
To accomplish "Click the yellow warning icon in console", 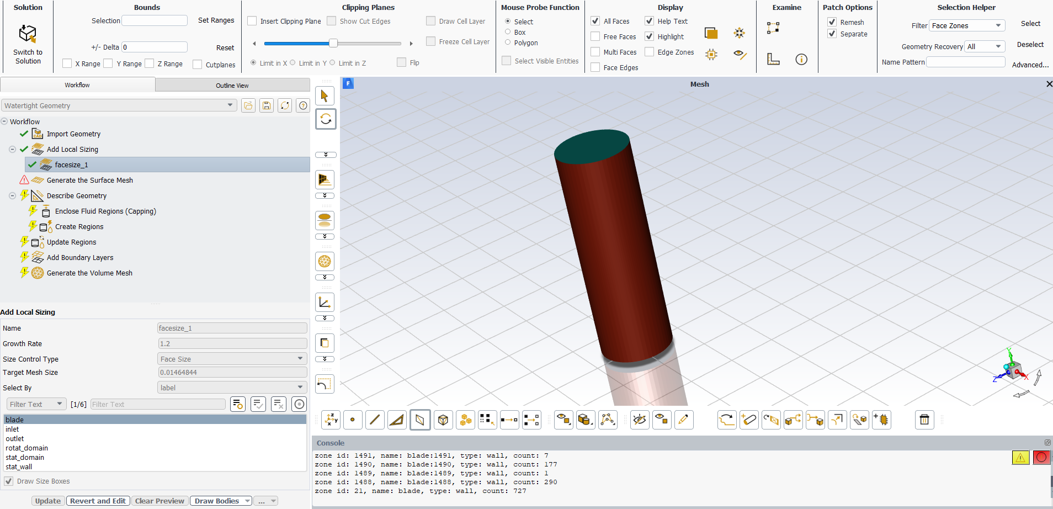I will pyautogui.click(x=1020, y=457).
